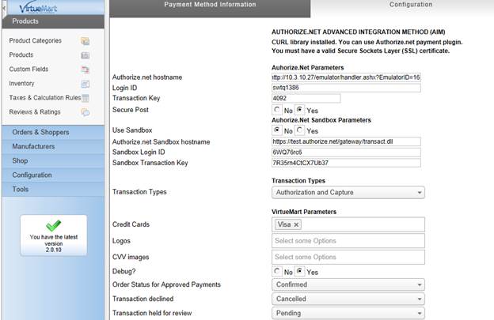Expand the Manufacturers sidebar section
494x320 pixels.
click(x=52, y=146)
